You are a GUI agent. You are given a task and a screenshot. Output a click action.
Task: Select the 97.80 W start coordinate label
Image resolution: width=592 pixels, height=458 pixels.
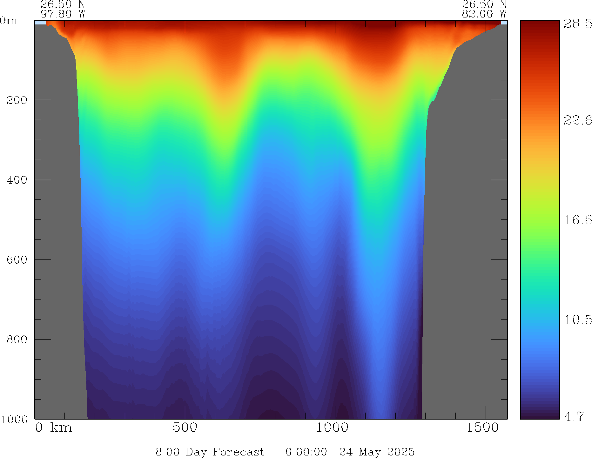pos(63,14)
